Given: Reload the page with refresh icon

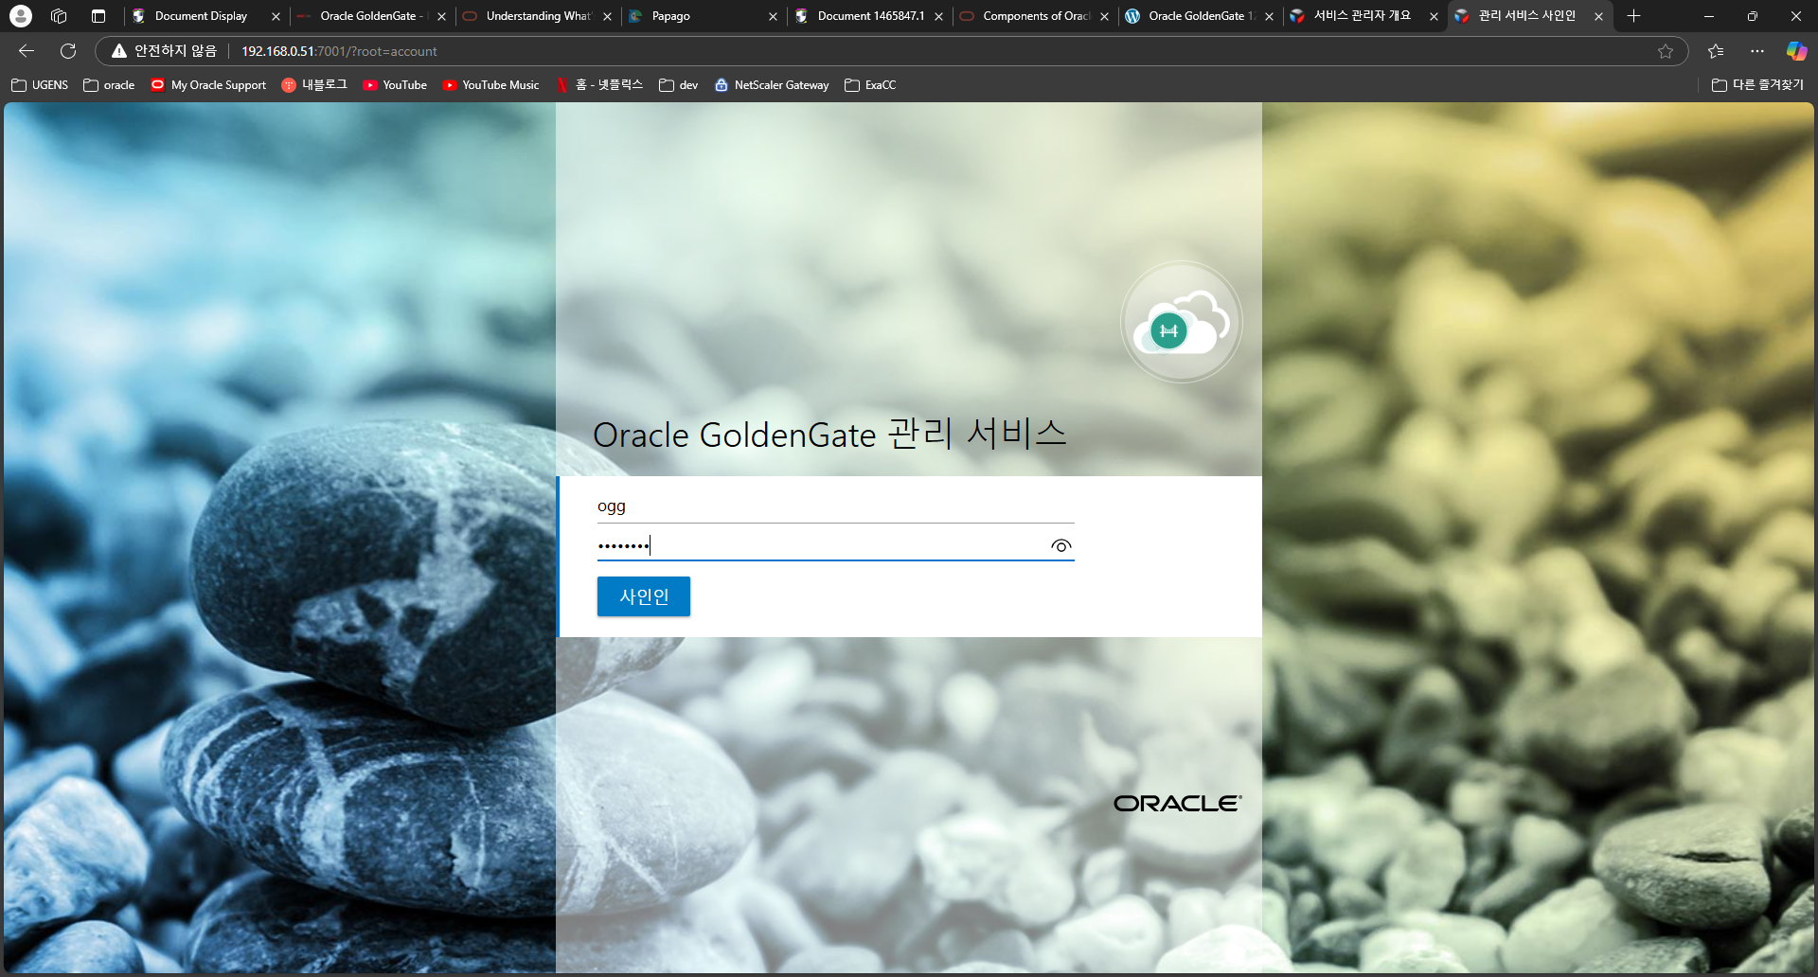Looking at the screenshot, I should 68,51.
